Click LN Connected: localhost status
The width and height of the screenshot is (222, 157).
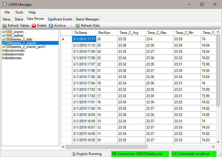coord(194,154)
